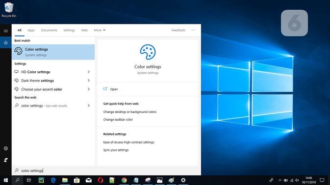Open Change taskbar color help link
The width and height of the screenshot is (330, 185).
(x=118, y=120)
